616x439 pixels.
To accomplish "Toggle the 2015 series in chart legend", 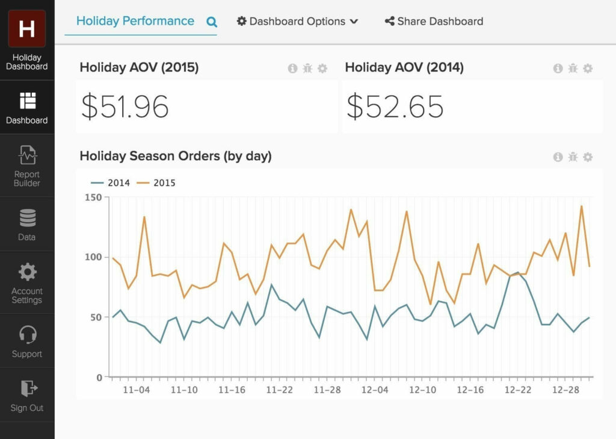I will pyautogui.click(x=156, y=183).
